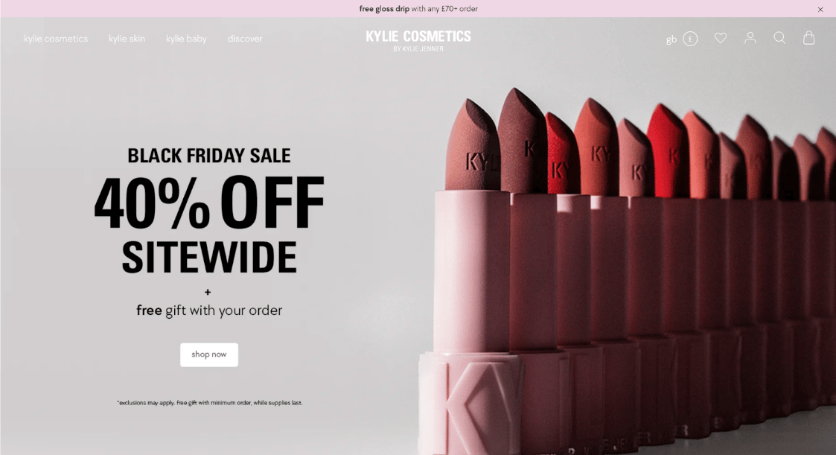Screen dimensions: 836x455
Task: Click the exclusions may apply fine print
Action: [x=209, y=403]
